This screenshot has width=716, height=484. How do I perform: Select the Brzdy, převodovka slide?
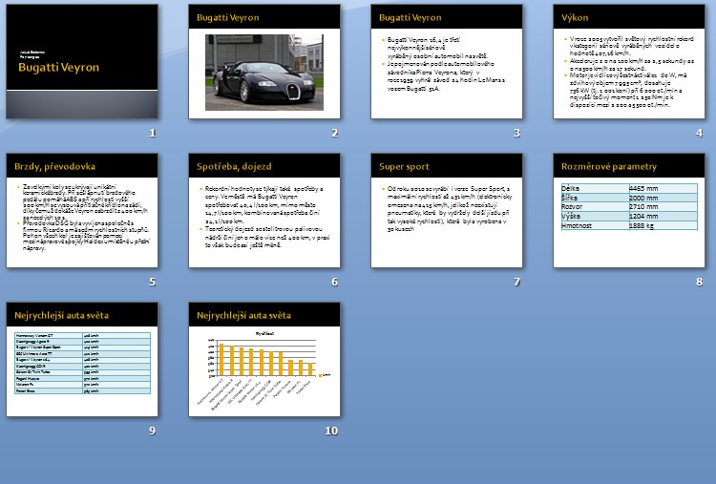click(x=82, y=210)
